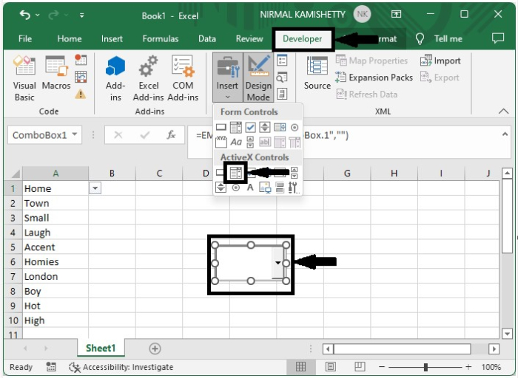Click the zoom slider handle
This screenshot has width=518, height=378.
[425, 367]
